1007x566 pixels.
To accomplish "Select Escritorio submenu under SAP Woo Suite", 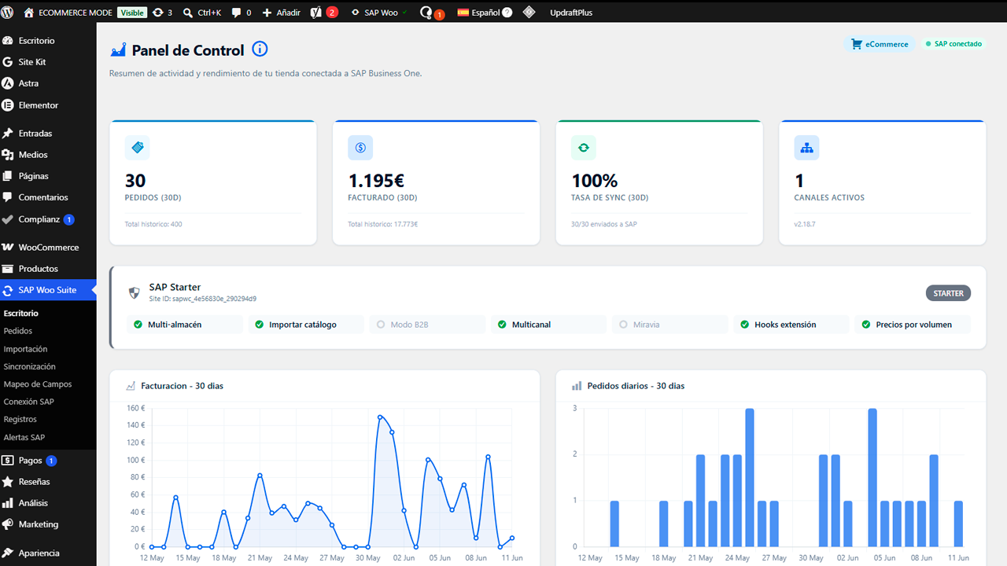I will tap(21, 313).
